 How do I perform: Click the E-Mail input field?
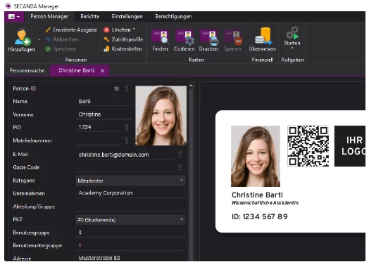pyautogui.click(x=125, y=155)
